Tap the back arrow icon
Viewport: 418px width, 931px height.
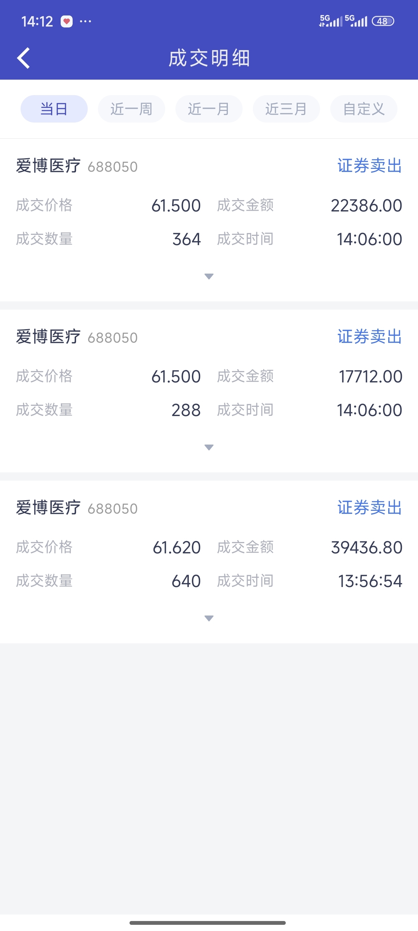click(x=23, y=58)
